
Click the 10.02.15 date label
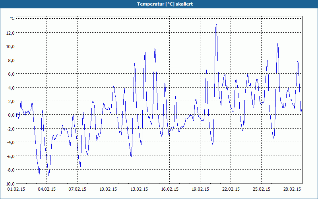(108, 189)
